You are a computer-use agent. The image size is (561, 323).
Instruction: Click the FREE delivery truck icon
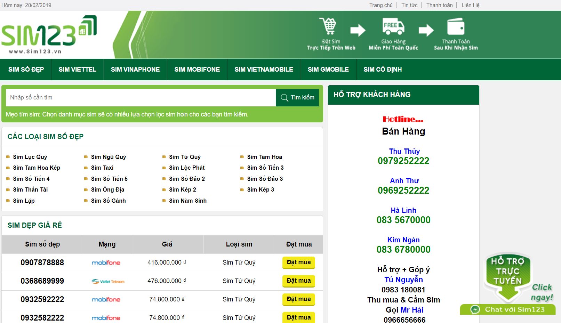coord(393,26)
